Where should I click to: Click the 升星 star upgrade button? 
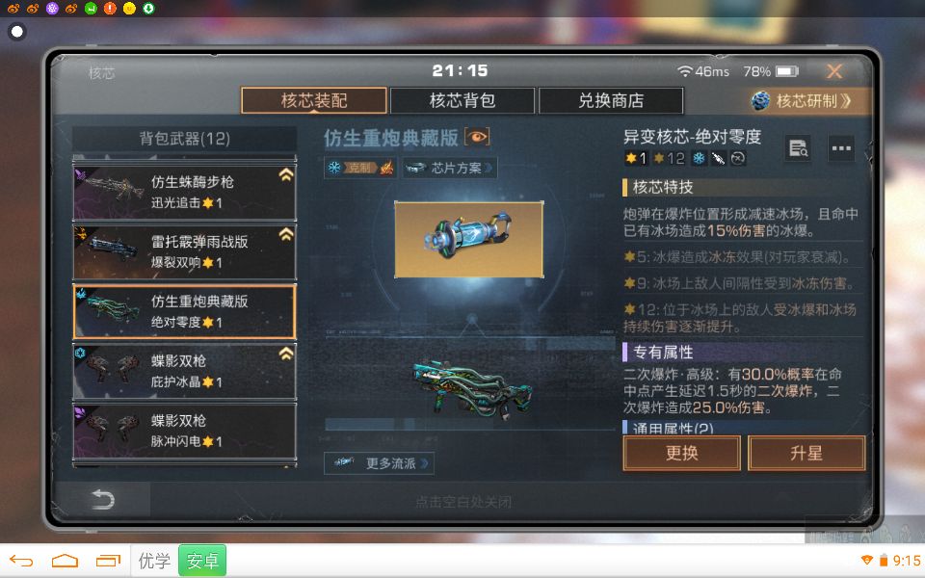pos(806,453)
